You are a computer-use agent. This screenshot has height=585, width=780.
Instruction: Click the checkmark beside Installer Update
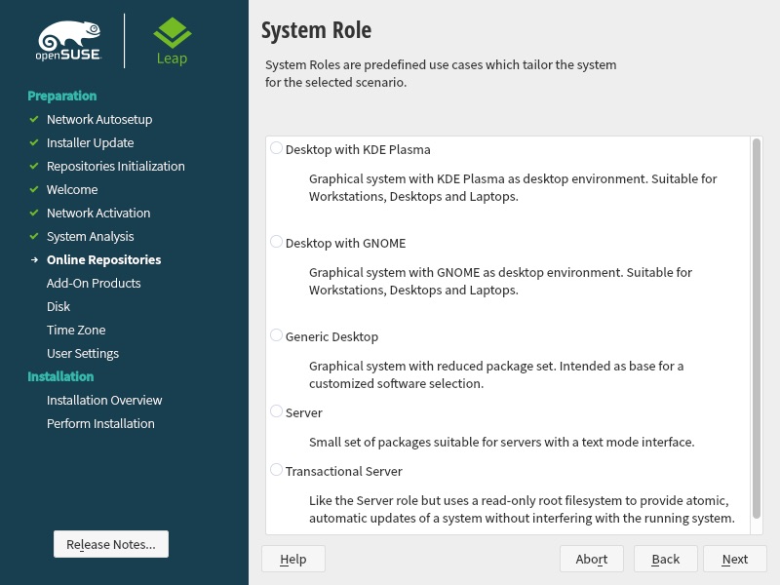34,142
